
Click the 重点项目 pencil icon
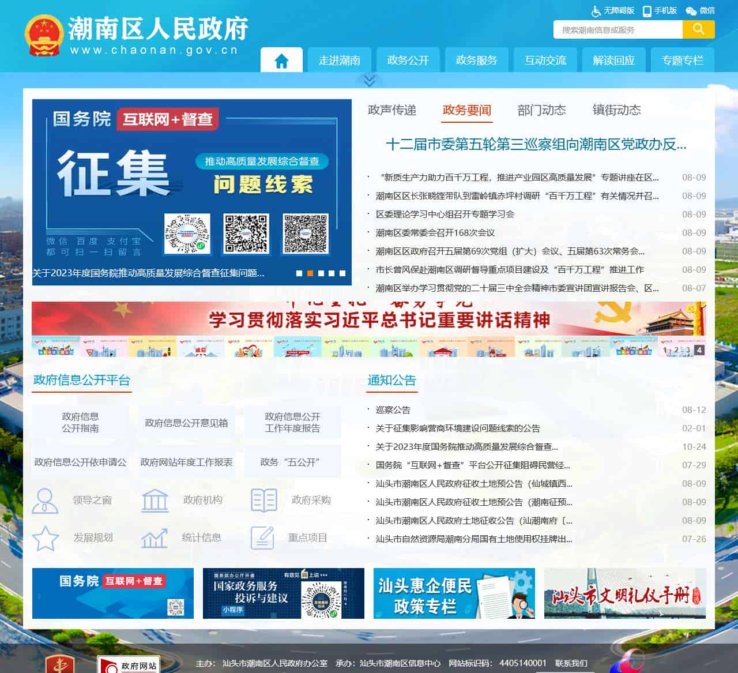264,537
